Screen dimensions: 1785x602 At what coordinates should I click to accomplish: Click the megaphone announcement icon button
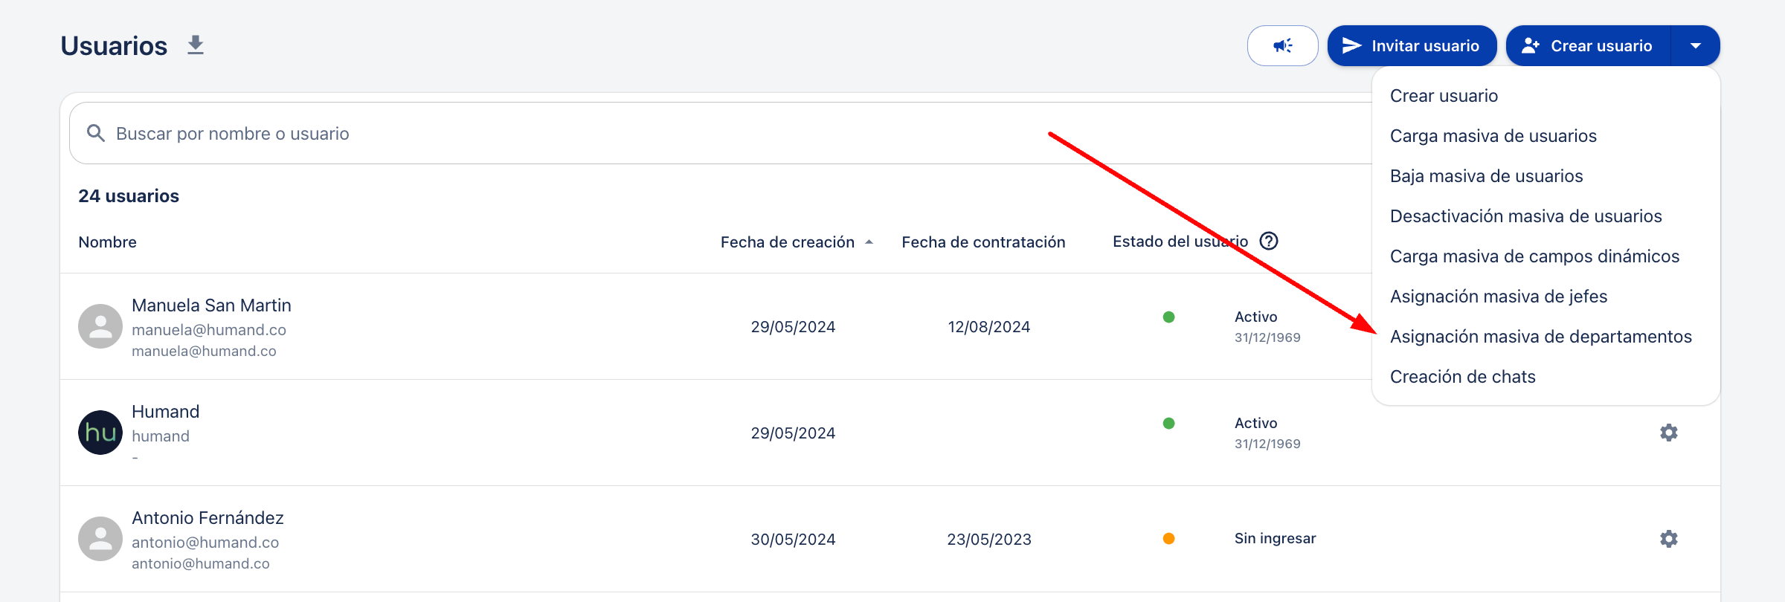(1282, 46)
